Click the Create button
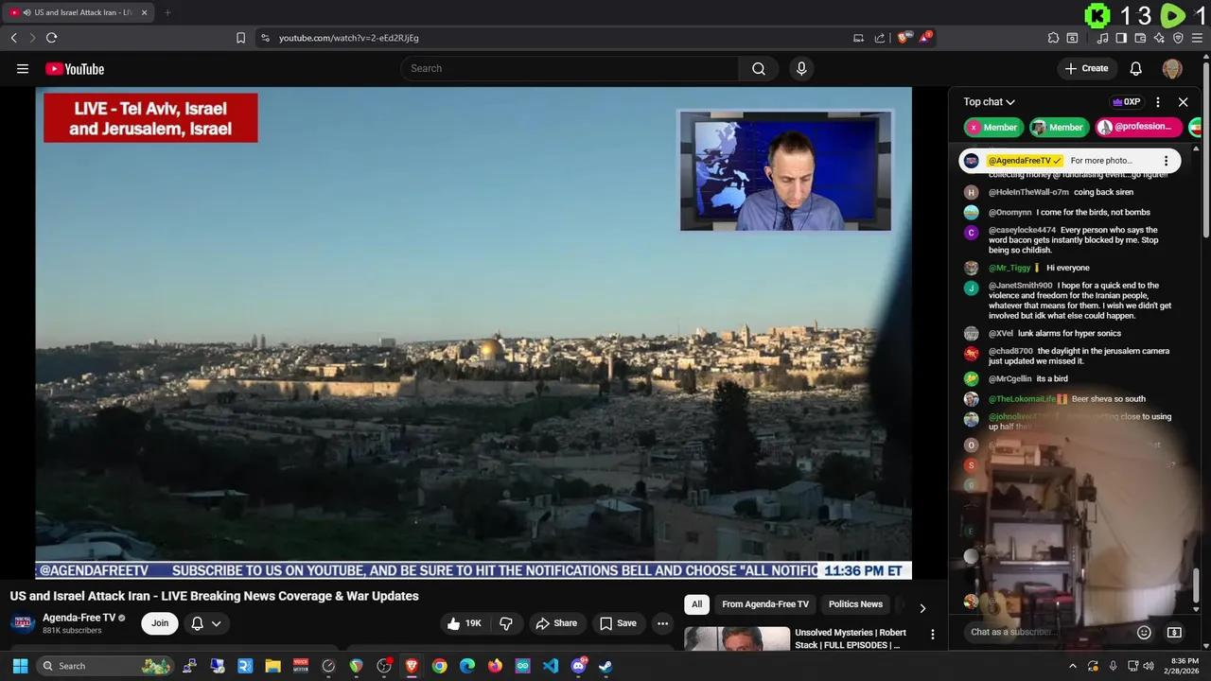The image size is (1211, 681). click(x=1086, y=68)
